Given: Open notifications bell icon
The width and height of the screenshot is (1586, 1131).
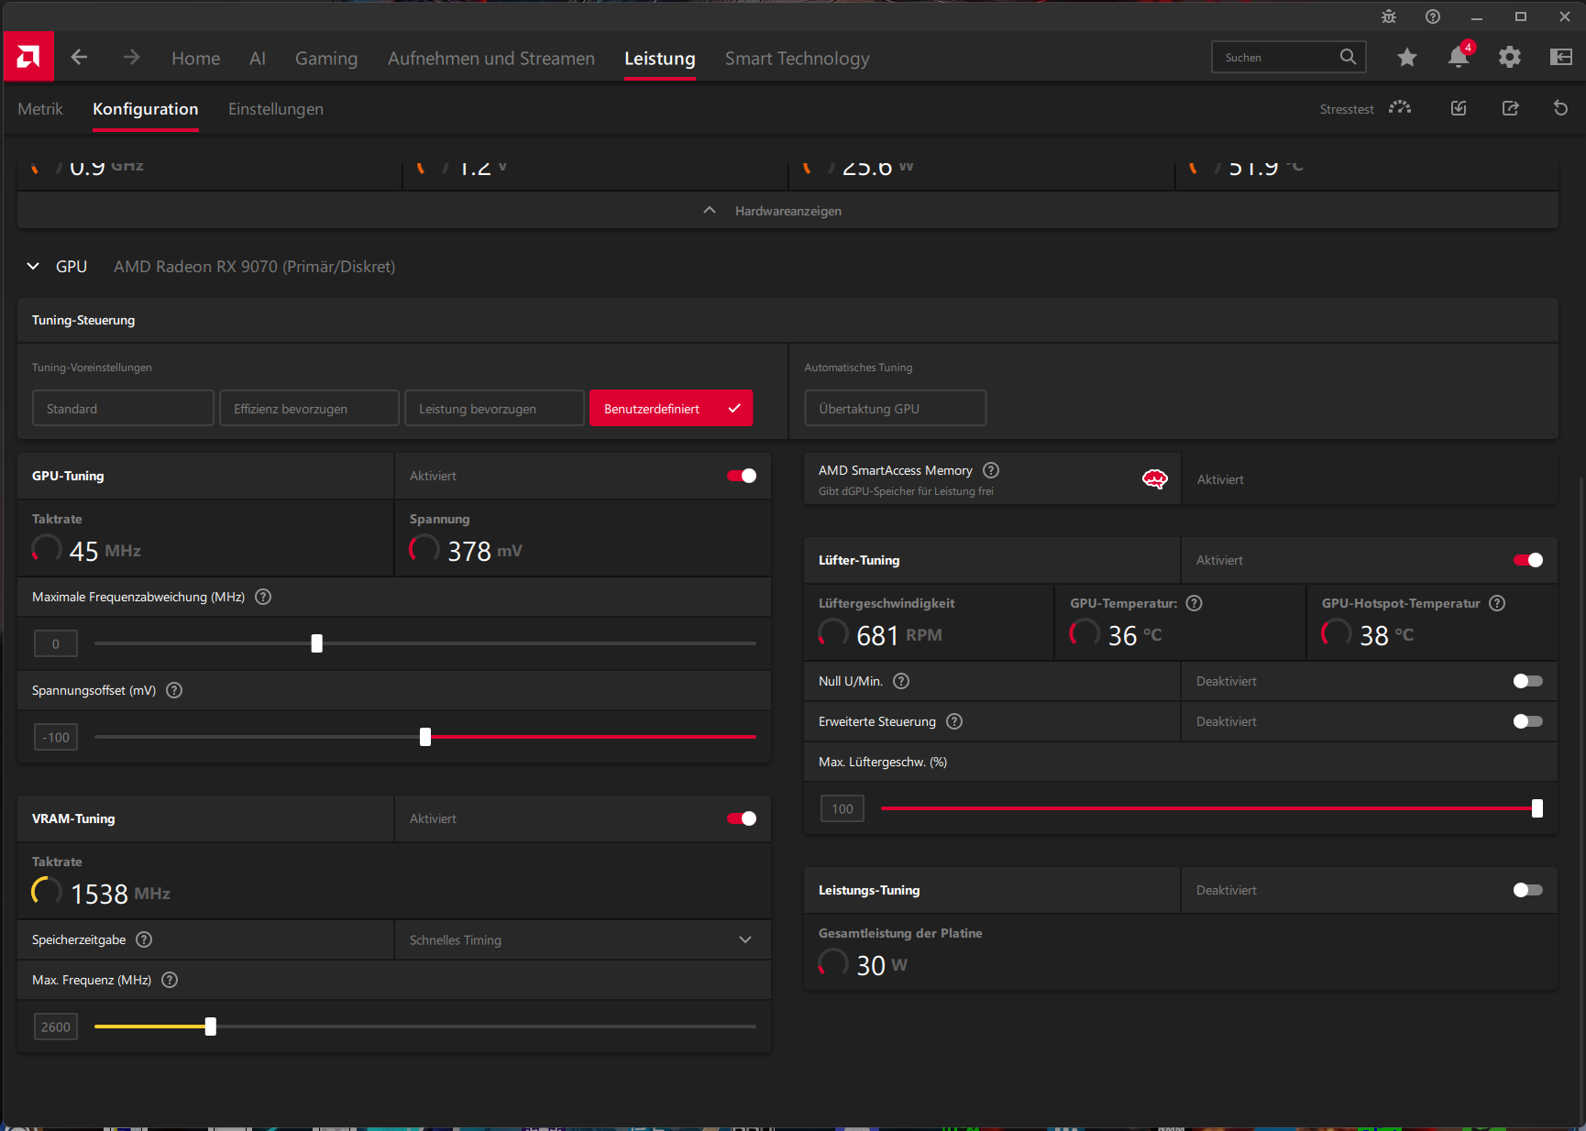Looking at the screenshot, I should click(x=1459, y=57).
